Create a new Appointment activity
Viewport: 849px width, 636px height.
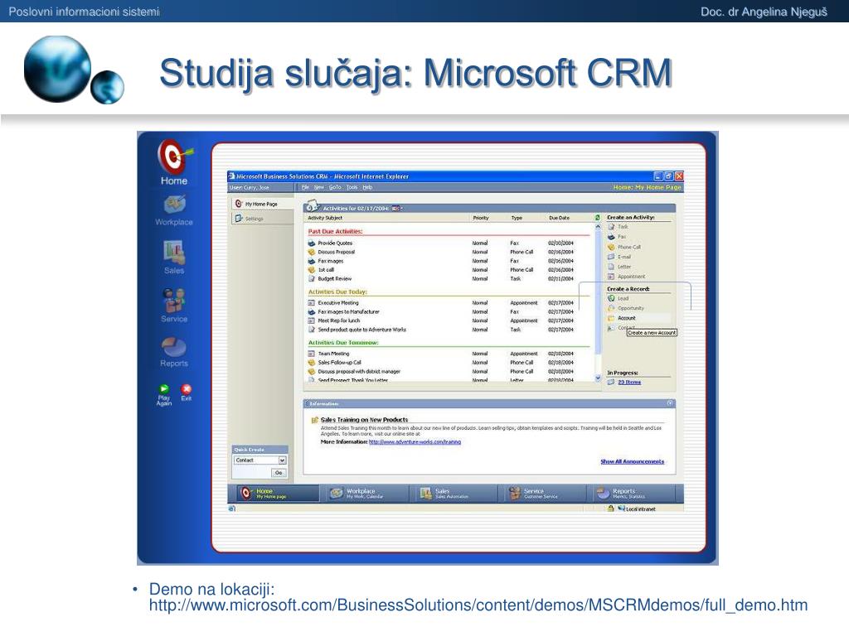pyautogui.click(x=627, y=277)
